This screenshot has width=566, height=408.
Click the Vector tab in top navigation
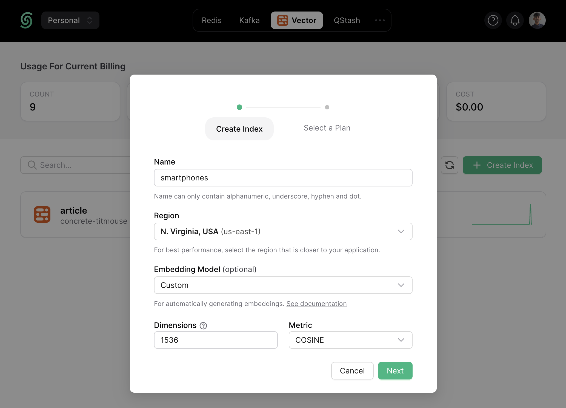click(x=296, y=20)
